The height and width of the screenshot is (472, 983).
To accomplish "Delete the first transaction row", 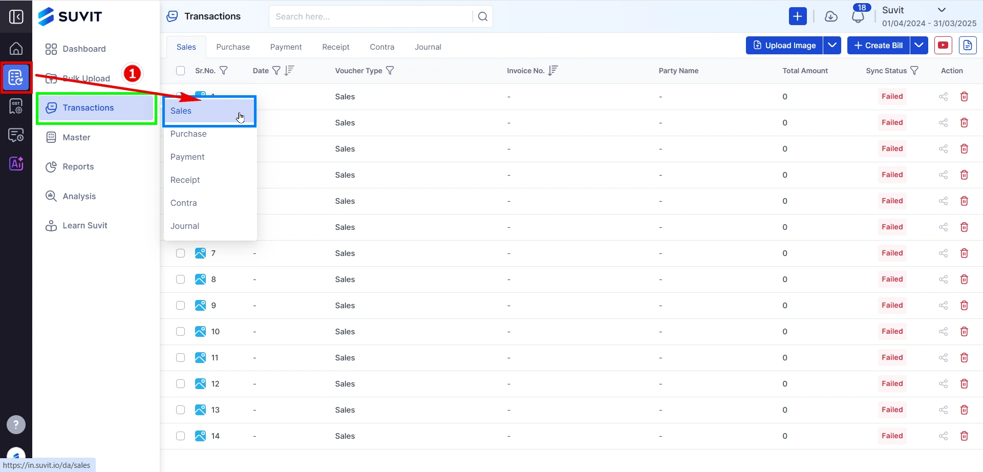I will 964,97.
